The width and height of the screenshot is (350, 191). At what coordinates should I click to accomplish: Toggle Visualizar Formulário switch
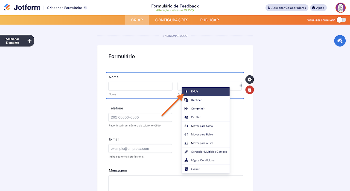pos(341,20)
